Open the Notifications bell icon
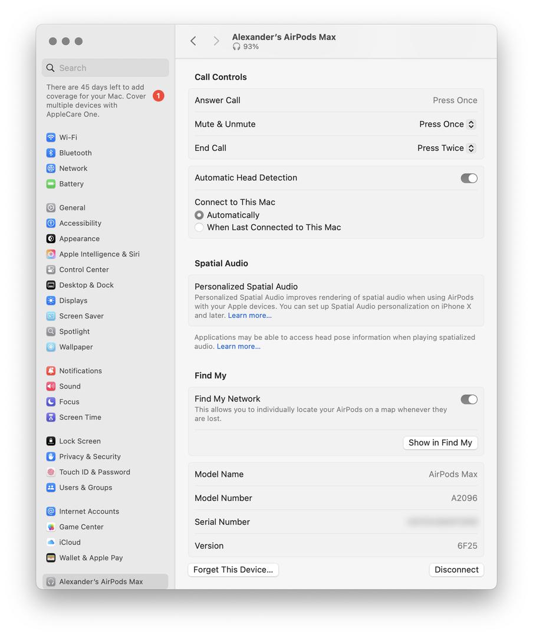Screen dimensions: 533x637 [51, 370]
